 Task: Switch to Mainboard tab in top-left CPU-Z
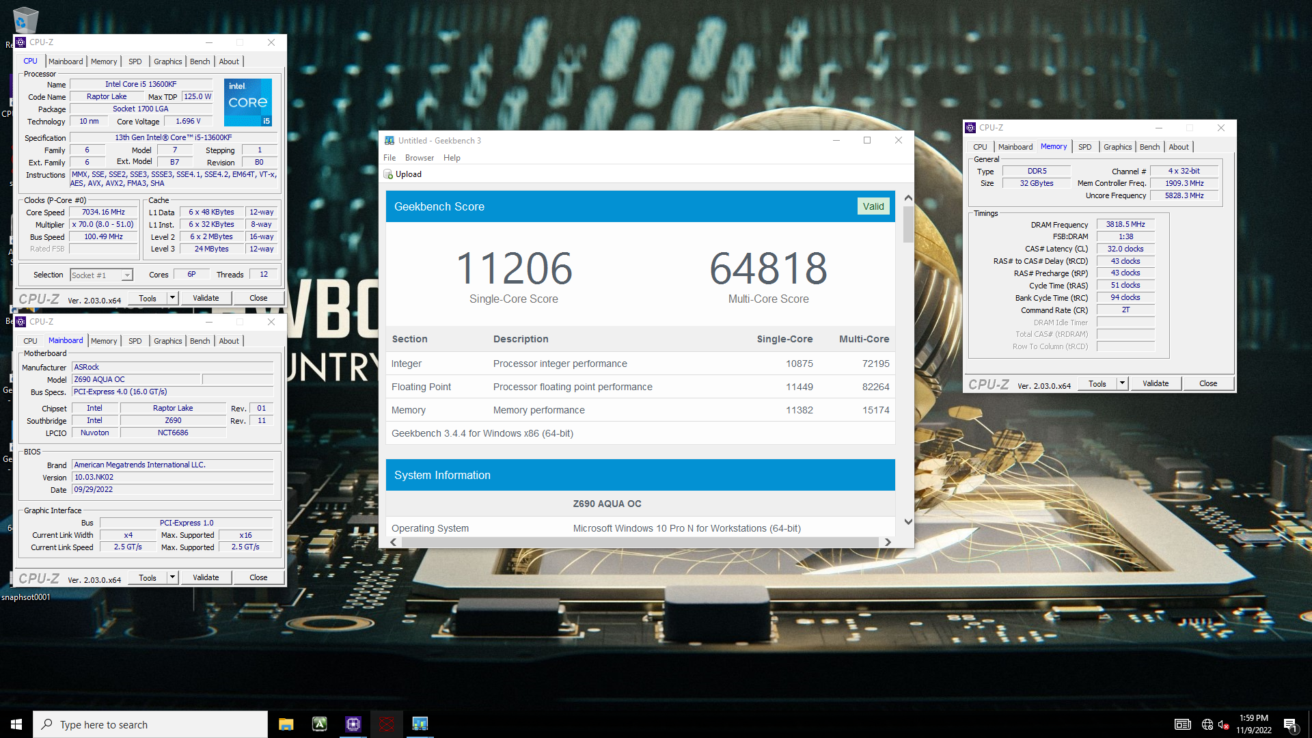point(66,61)
